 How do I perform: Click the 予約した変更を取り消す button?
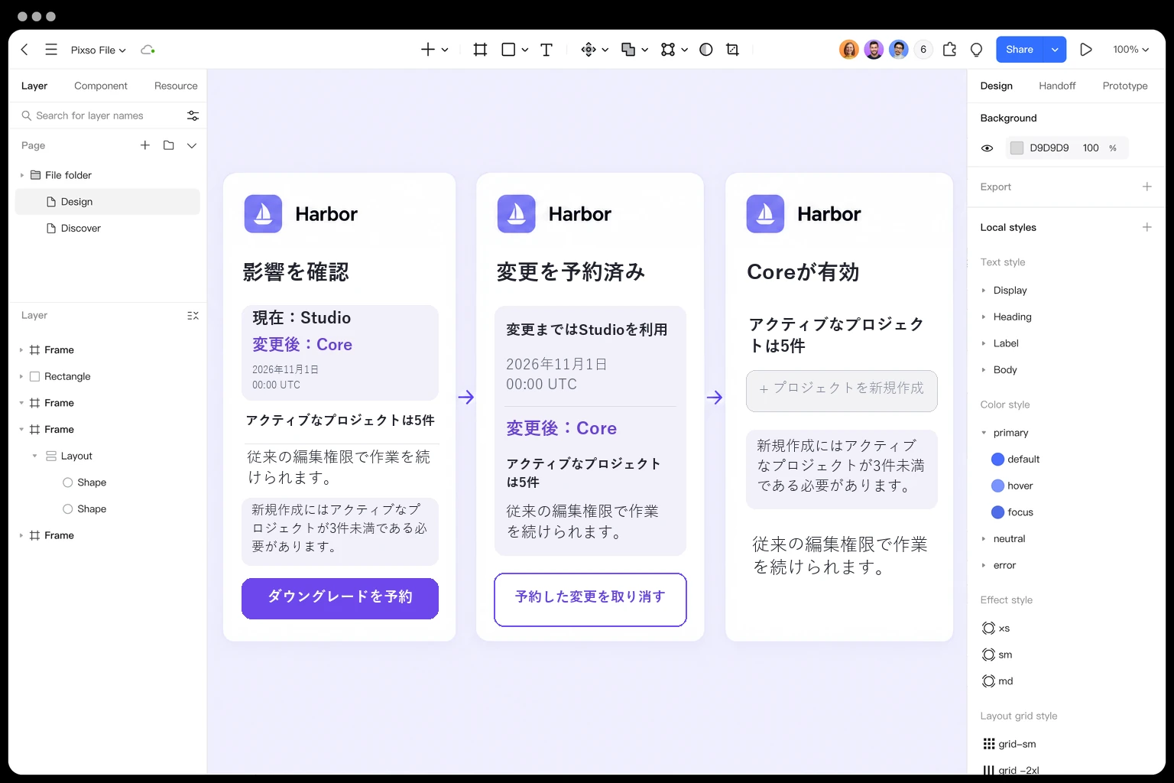(590, 599)
